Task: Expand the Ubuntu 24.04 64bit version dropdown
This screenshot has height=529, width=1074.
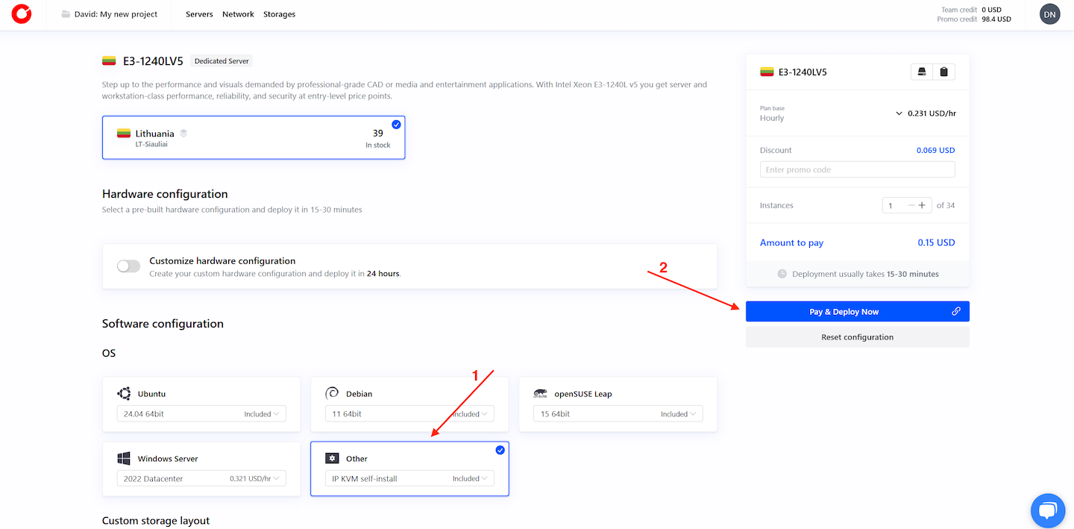Action: click(x=201, y=414)
